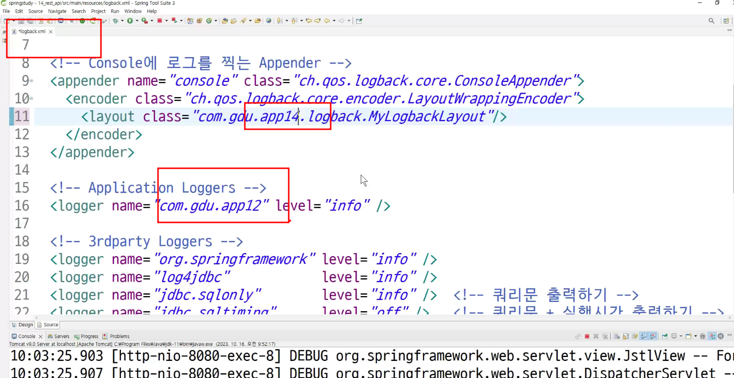The width and height of the screenshot is (734, 378).
Task: Minimize the Console view panel
Action: point(730,335)
